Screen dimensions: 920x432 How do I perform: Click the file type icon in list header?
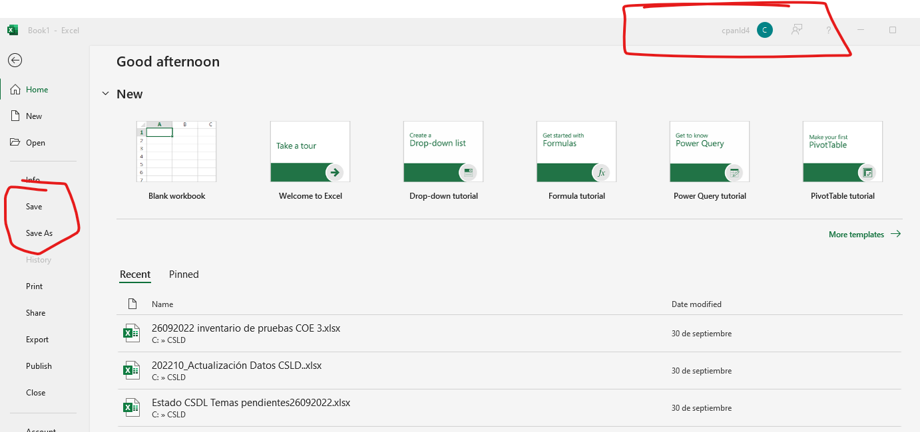point(132,304)
